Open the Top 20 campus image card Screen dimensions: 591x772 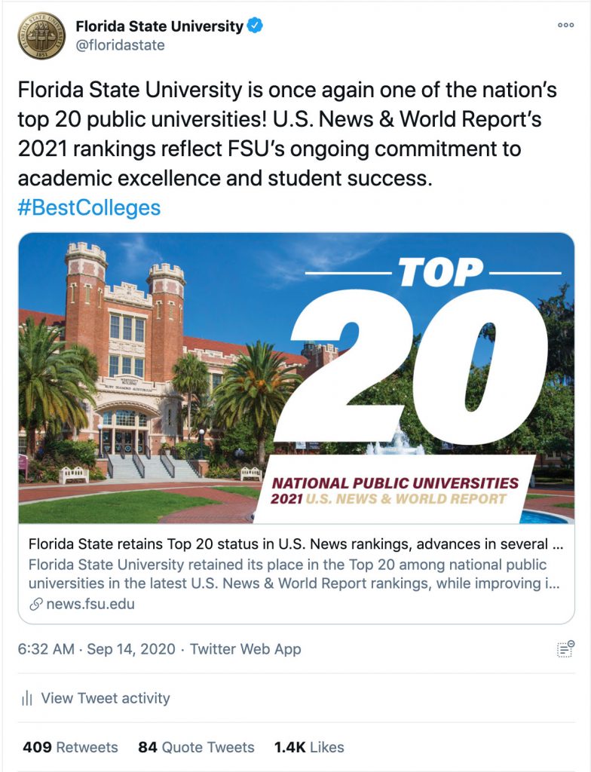click(x=296, y=378)
